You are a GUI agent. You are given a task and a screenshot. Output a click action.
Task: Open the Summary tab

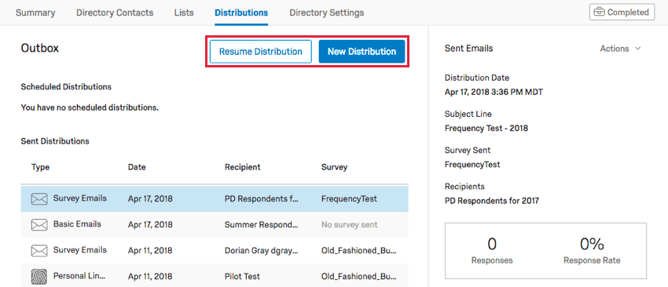[x=35, y=13]
